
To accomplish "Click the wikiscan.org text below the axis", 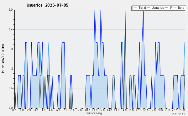I will pyautogui.click(x=94, y=113).
